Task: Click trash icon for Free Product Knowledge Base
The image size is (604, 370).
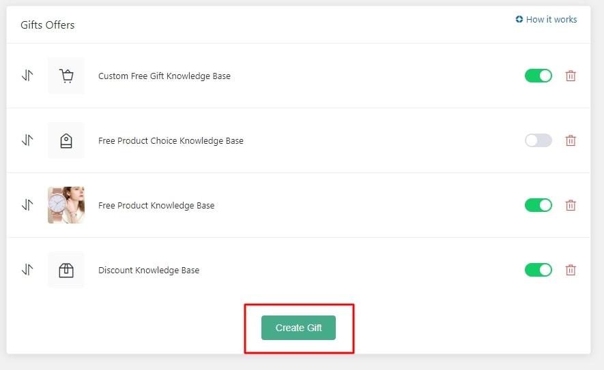Action: click(571, 205)
